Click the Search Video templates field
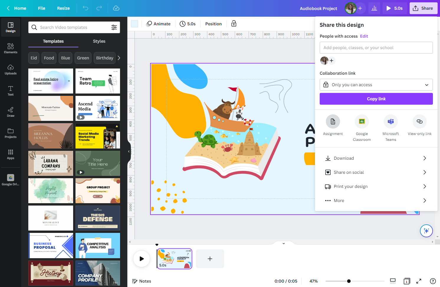Viewport: 440px width, 287px height. (74, 27)
